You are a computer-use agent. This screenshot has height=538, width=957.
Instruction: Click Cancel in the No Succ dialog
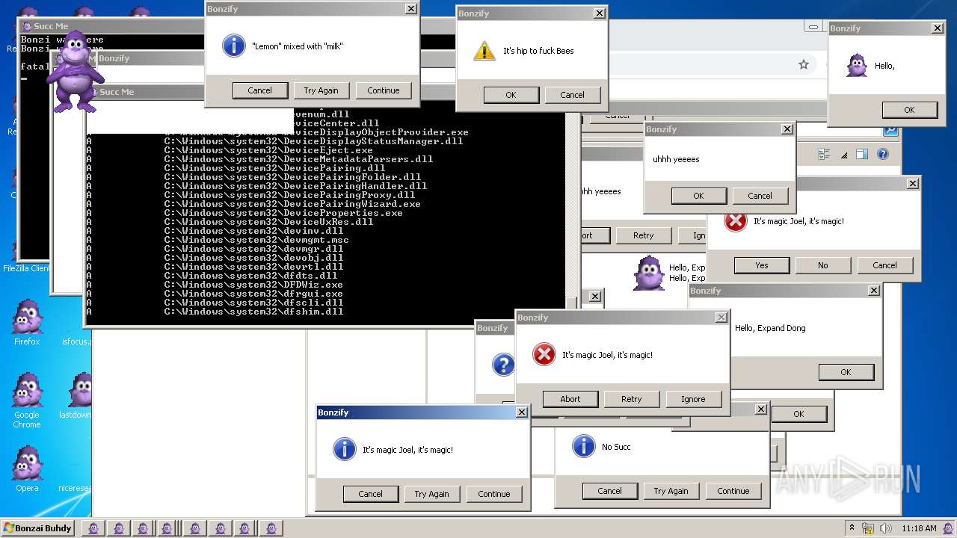tap(609, 491)
